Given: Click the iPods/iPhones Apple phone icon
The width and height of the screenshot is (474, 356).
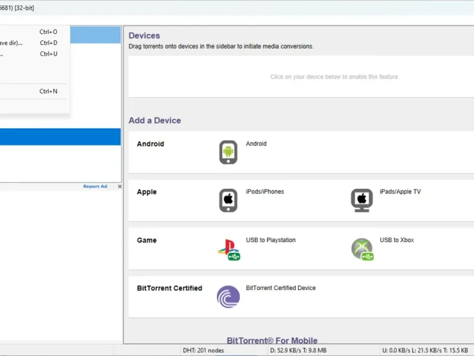Looking at the screenshot, I should (228, 200).
